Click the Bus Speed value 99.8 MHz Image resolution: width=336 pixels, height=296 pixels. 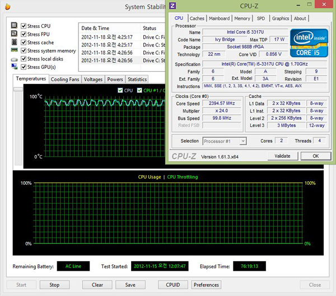(x=222, y=118)
